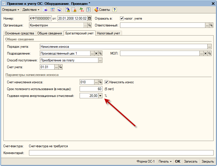The width and height of the screenshot is (217, 166).
Task: Clear the Подразделение field with X
Action: point(96,53)
